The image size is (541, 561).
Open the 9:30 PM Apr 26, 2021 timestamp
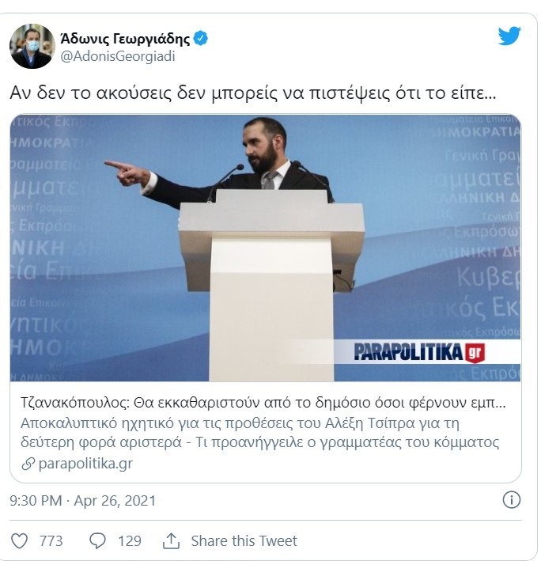(x=82, y=501)
